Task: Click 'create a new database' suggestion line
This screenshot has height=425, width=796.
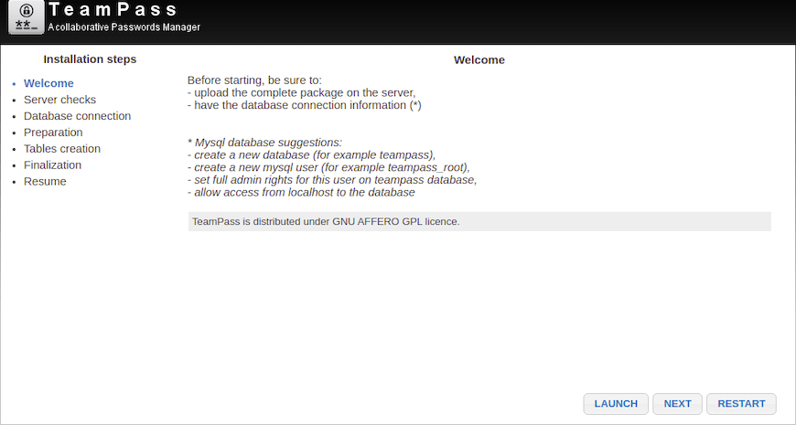Action: (x=311, y=154)
